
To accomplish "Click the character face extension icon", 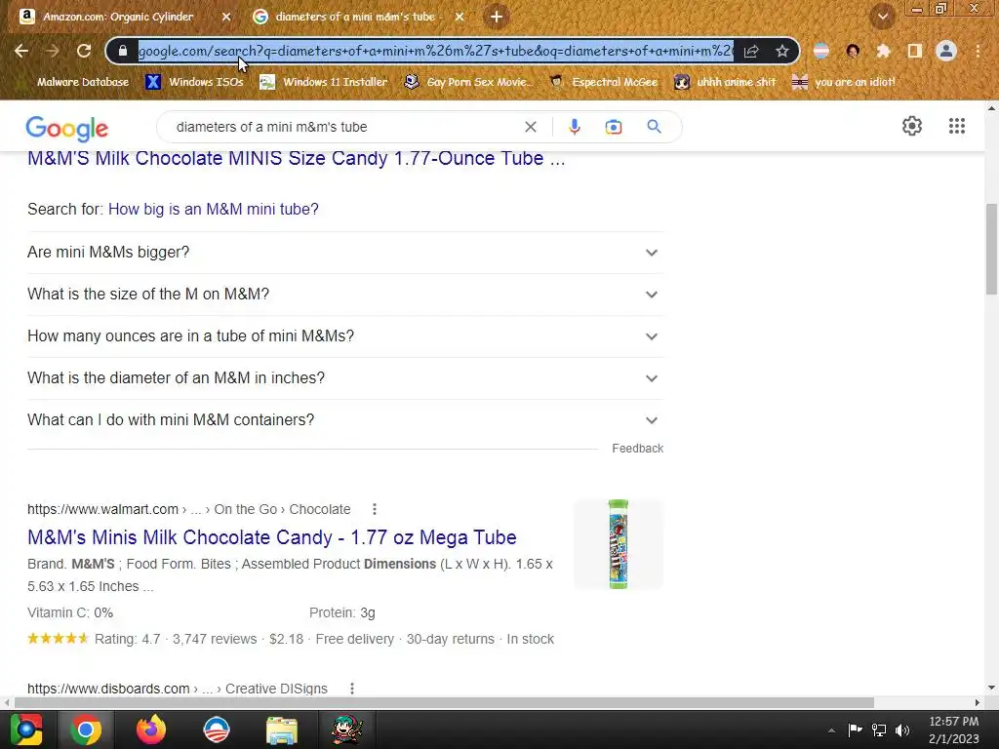I will point(853,51).
